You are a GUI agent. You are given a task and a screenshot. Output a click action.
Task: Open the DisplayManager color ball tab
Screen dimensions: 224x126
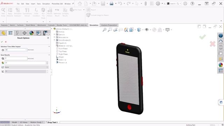(31, 33)
